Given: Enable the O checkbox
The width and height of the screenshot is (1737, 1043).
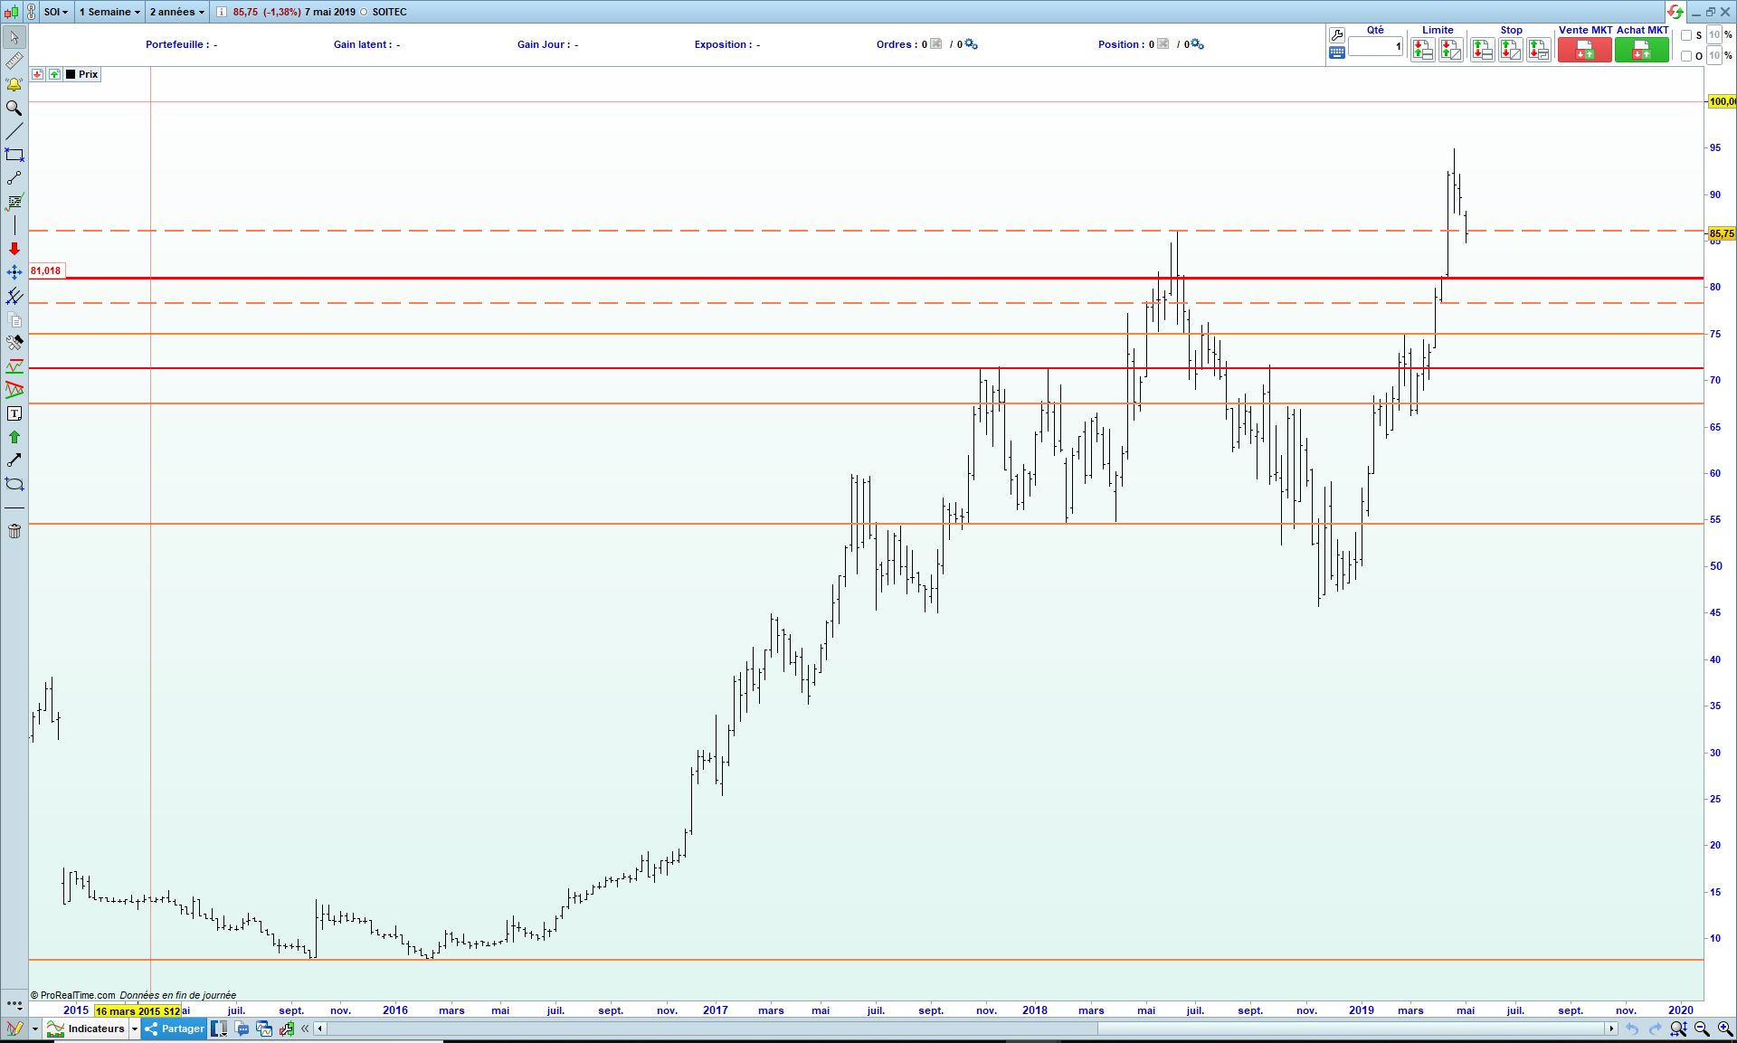Looking at the screenshot, I should pyautogui.click(x=1686, y=56).
